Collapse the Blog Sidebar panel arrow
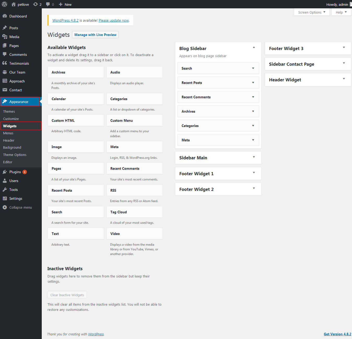352x339 pixels. click(x=254, y=47)
